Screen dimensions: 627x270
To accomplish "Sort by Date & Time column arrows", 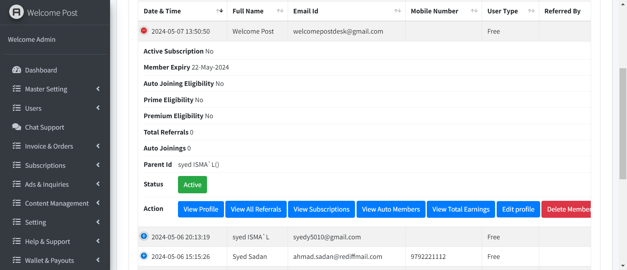I will coord(219,11).
